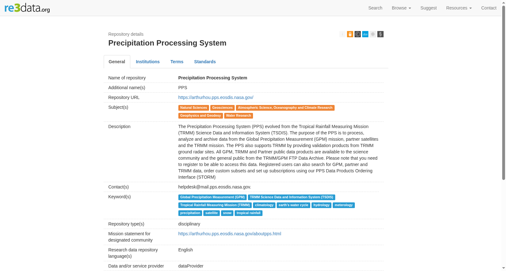Click the 'Data and/or service provider' label

coord(136,266)
